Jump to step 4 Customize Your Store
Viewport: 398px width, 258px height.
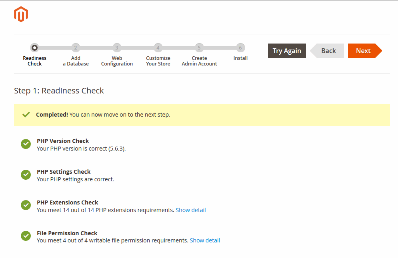(158, 48)
